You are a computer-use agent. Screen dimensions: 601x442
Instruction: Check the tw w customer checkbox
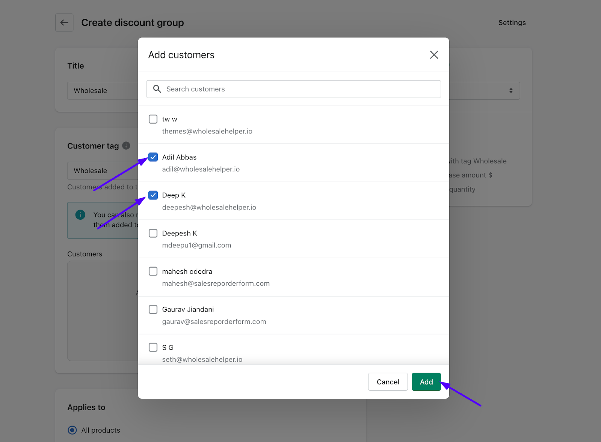coord(153,119)
